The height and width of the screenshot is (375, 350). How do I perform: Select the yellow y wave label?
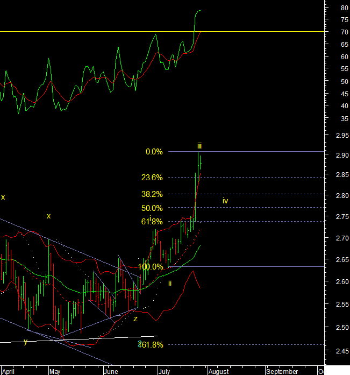pos(26,342)
